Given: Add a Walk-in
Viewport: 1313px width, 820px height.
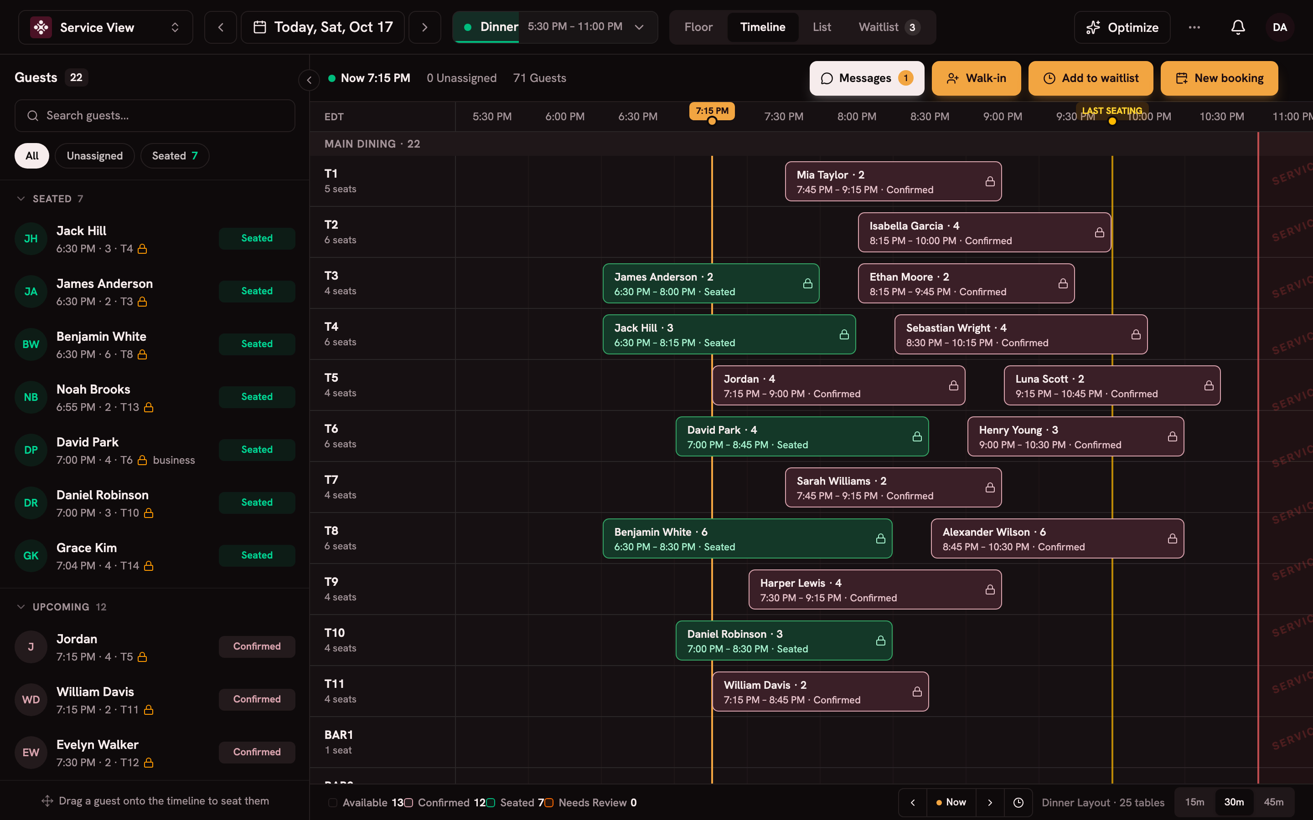Looking at the screenshot, I should (976, 78).
